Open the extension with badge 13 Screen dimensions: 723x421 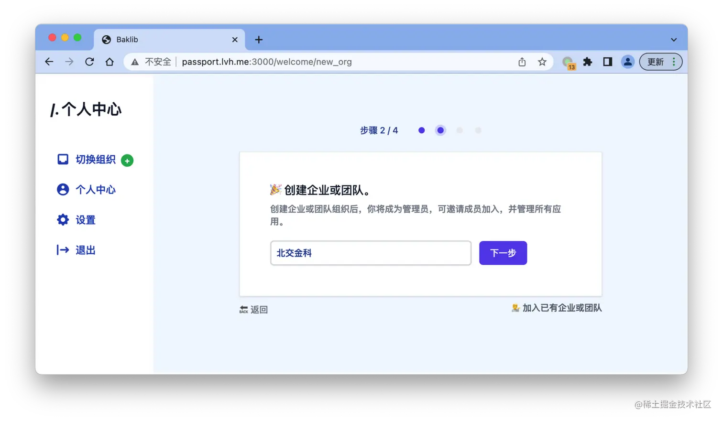coord(569,63)
